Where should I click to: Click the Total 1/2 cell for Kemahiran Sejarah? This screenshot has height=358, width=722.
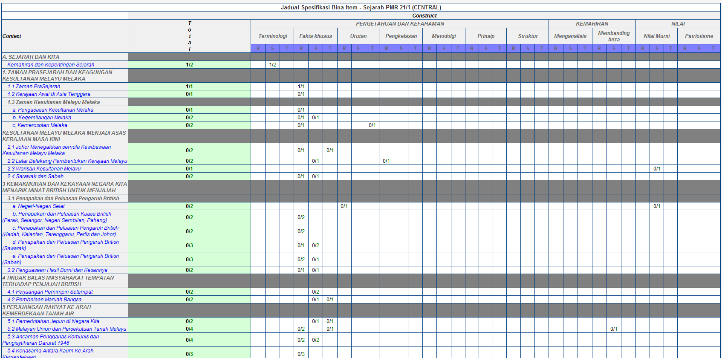[189, 65]
